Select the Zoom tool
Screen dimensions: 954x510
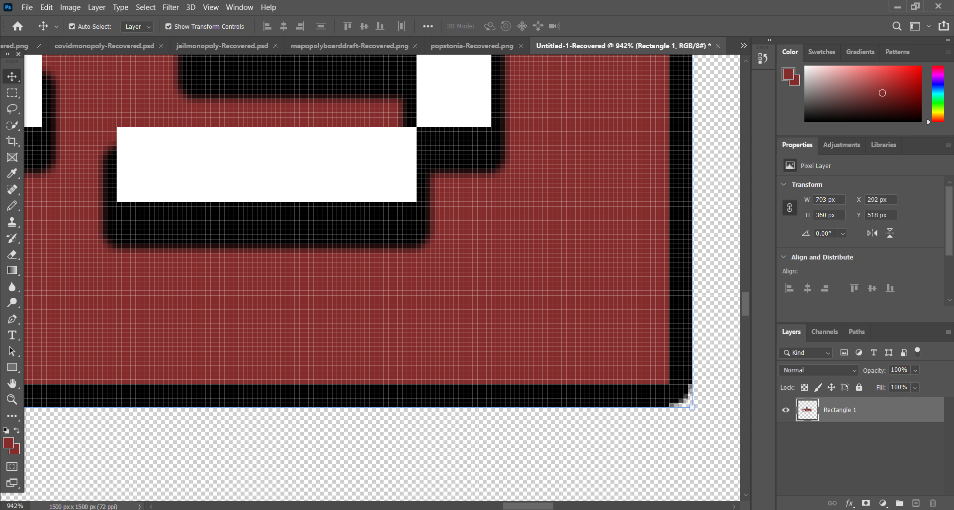click(x=12, y=399)
